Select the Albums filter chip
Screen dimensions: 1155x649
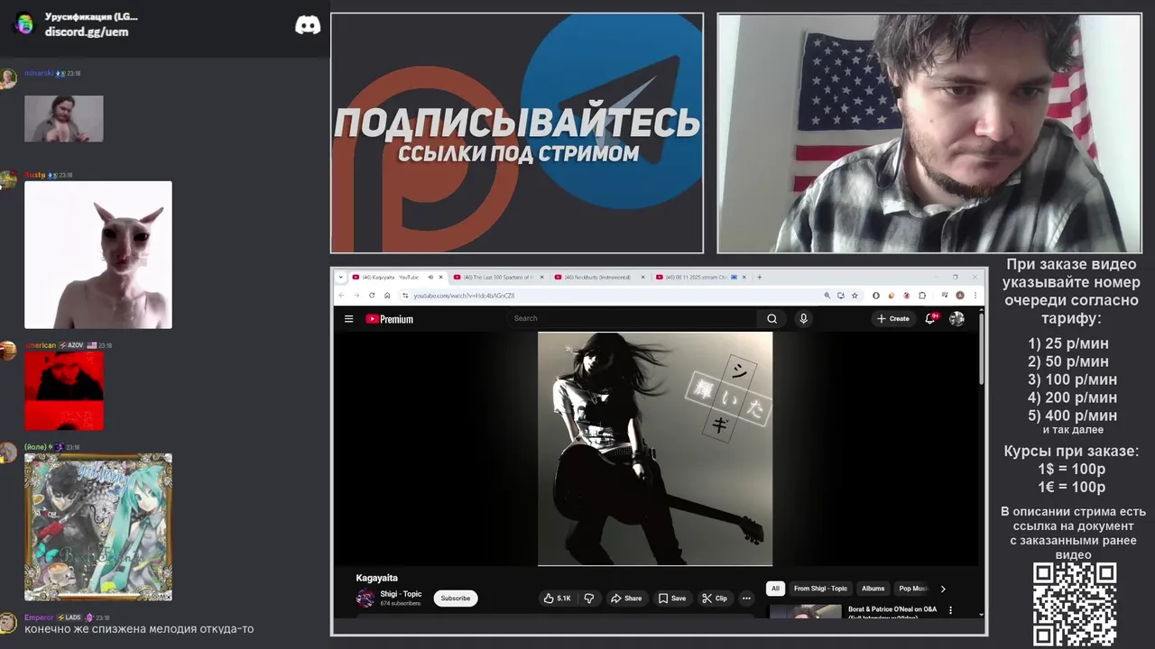tap(873, 589)
